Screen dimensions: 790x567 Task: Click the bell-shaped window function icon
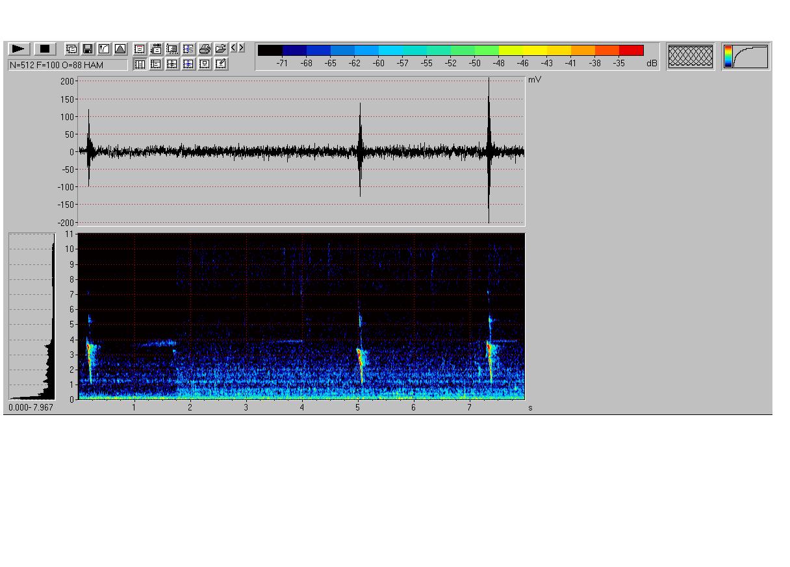tap(121, 49)
